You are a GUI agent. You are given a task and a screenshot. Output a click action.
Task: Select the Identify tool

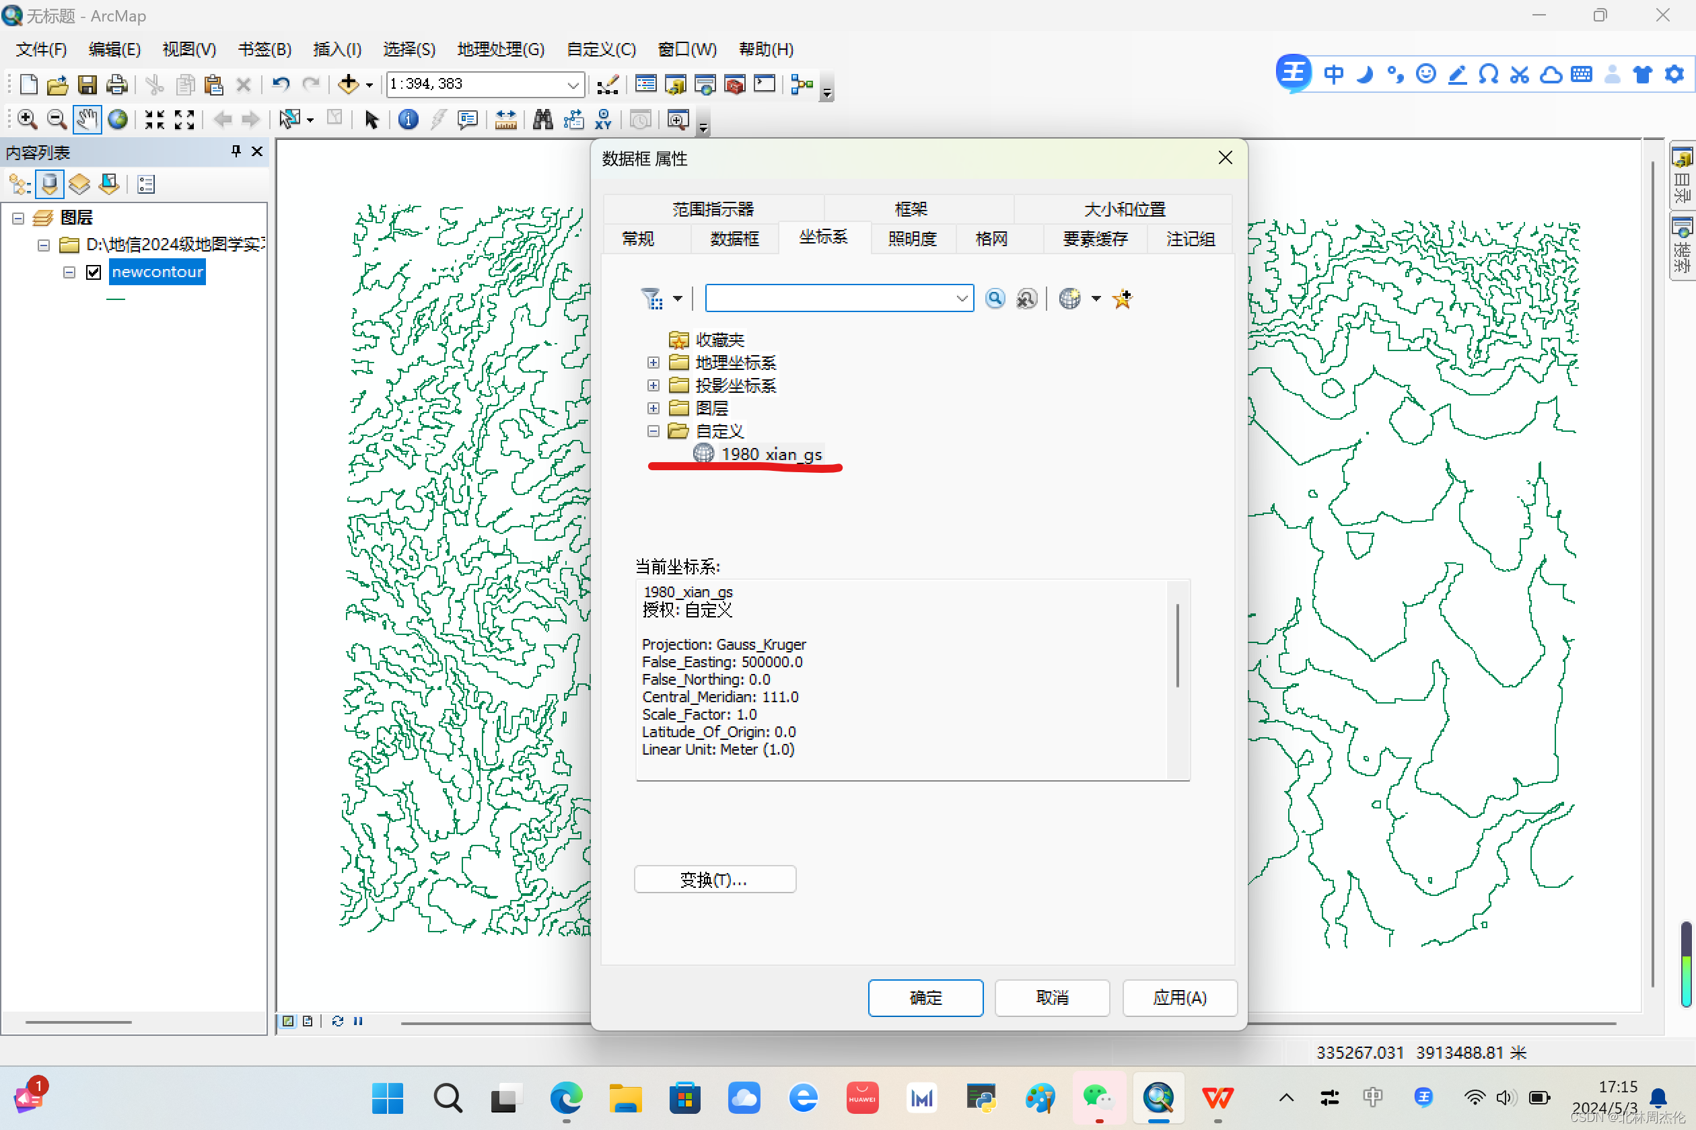[408, 119]
